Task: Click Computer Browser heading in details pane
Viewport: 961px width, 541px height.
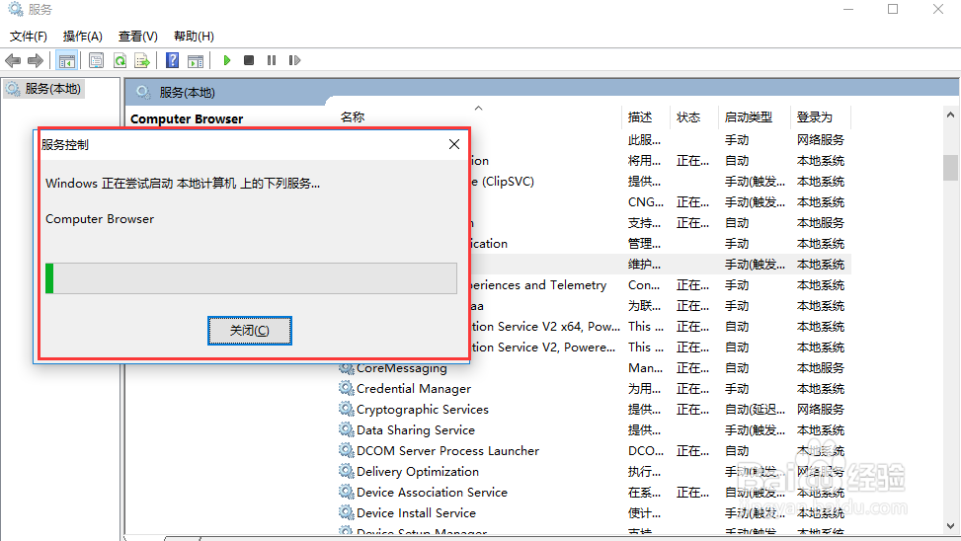Action: pos(187,118)
